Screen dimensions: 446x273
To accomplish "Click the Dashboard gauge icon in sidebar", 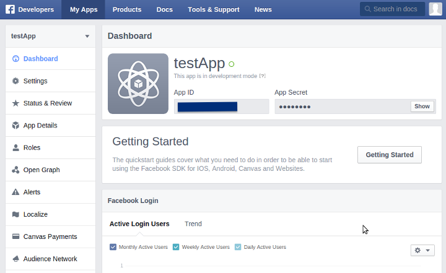I will [x=15, y=59].
